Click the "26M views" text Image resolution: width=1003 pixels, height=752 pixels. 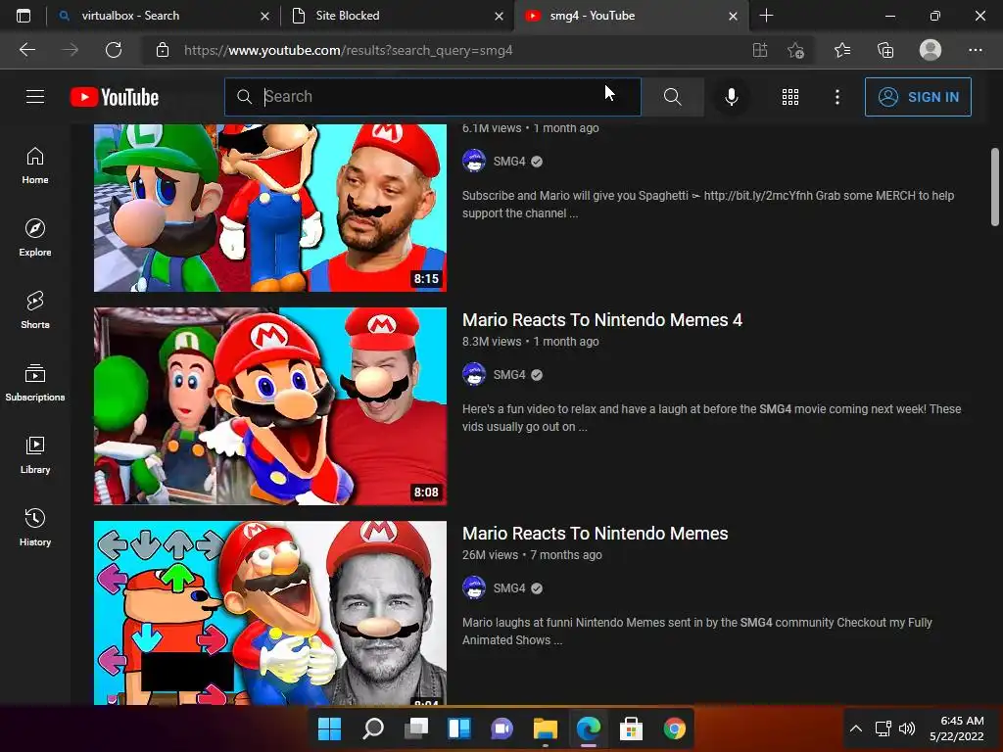point(490,555)
